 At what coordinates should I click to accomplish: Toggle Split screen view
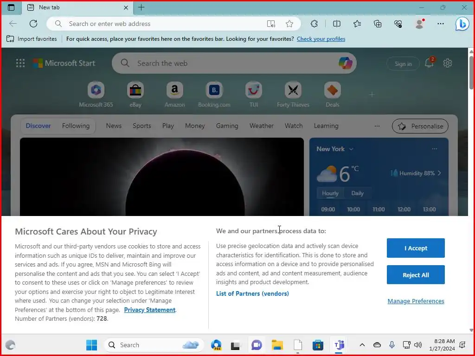click(x=337, y=24)
